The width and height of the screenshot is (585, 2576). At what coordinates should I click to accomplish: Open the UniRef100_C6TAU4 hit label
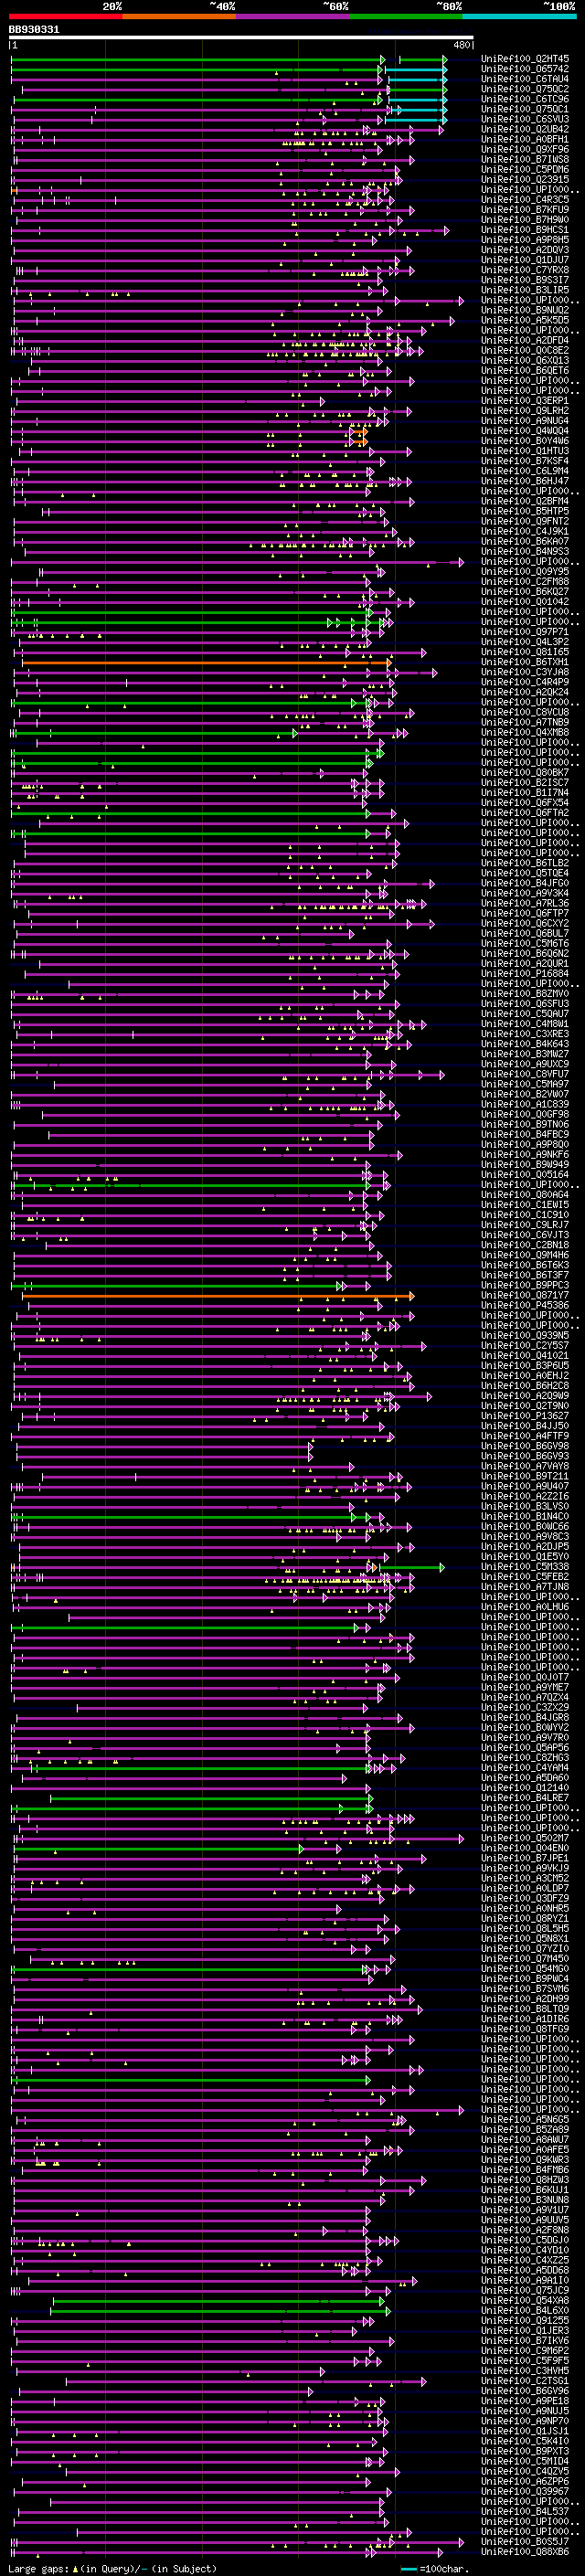(525, 79)
